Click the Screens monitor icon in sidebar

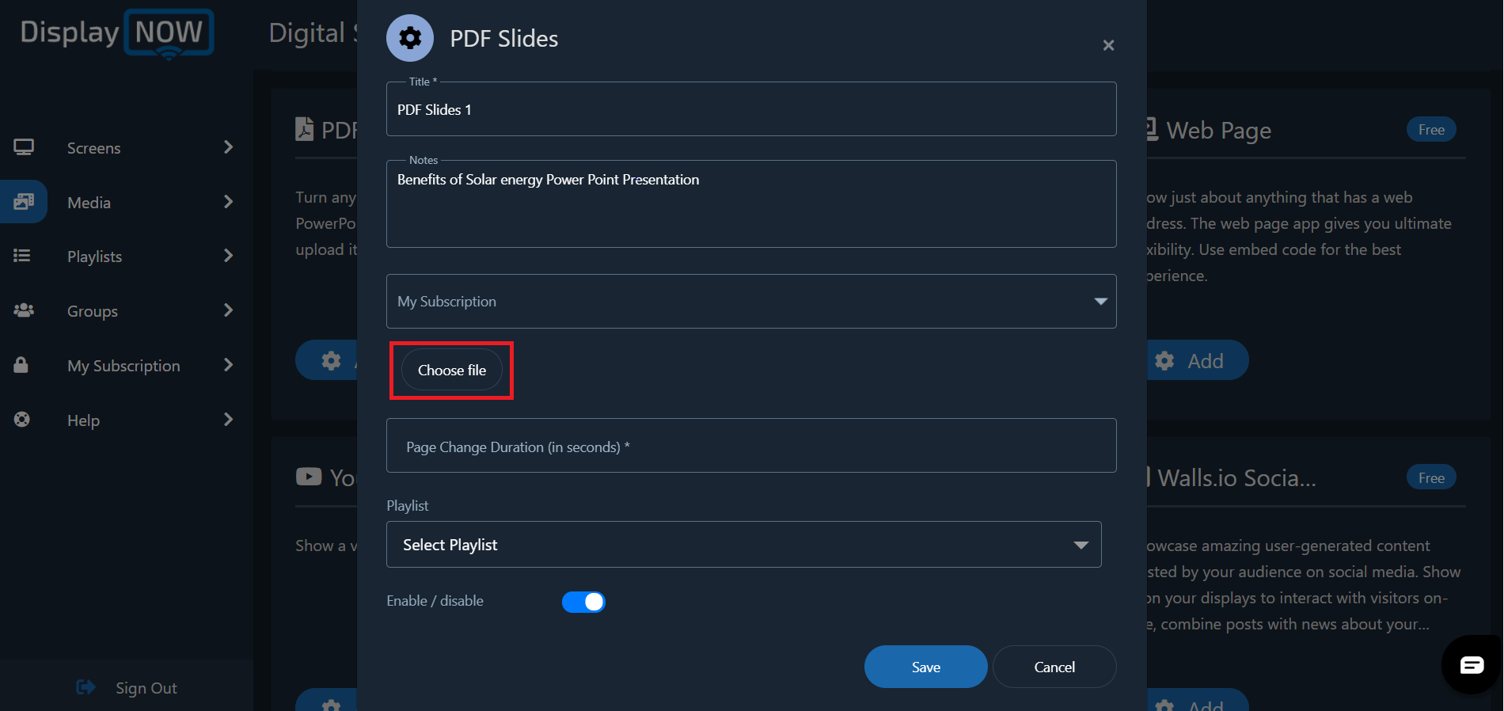(x=24, y=147)
